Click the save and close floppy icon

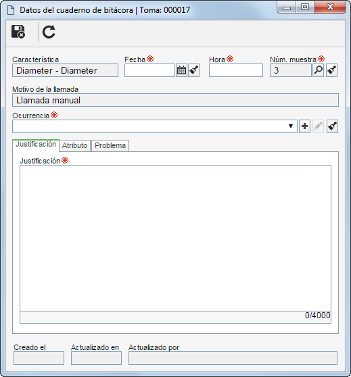18,32
